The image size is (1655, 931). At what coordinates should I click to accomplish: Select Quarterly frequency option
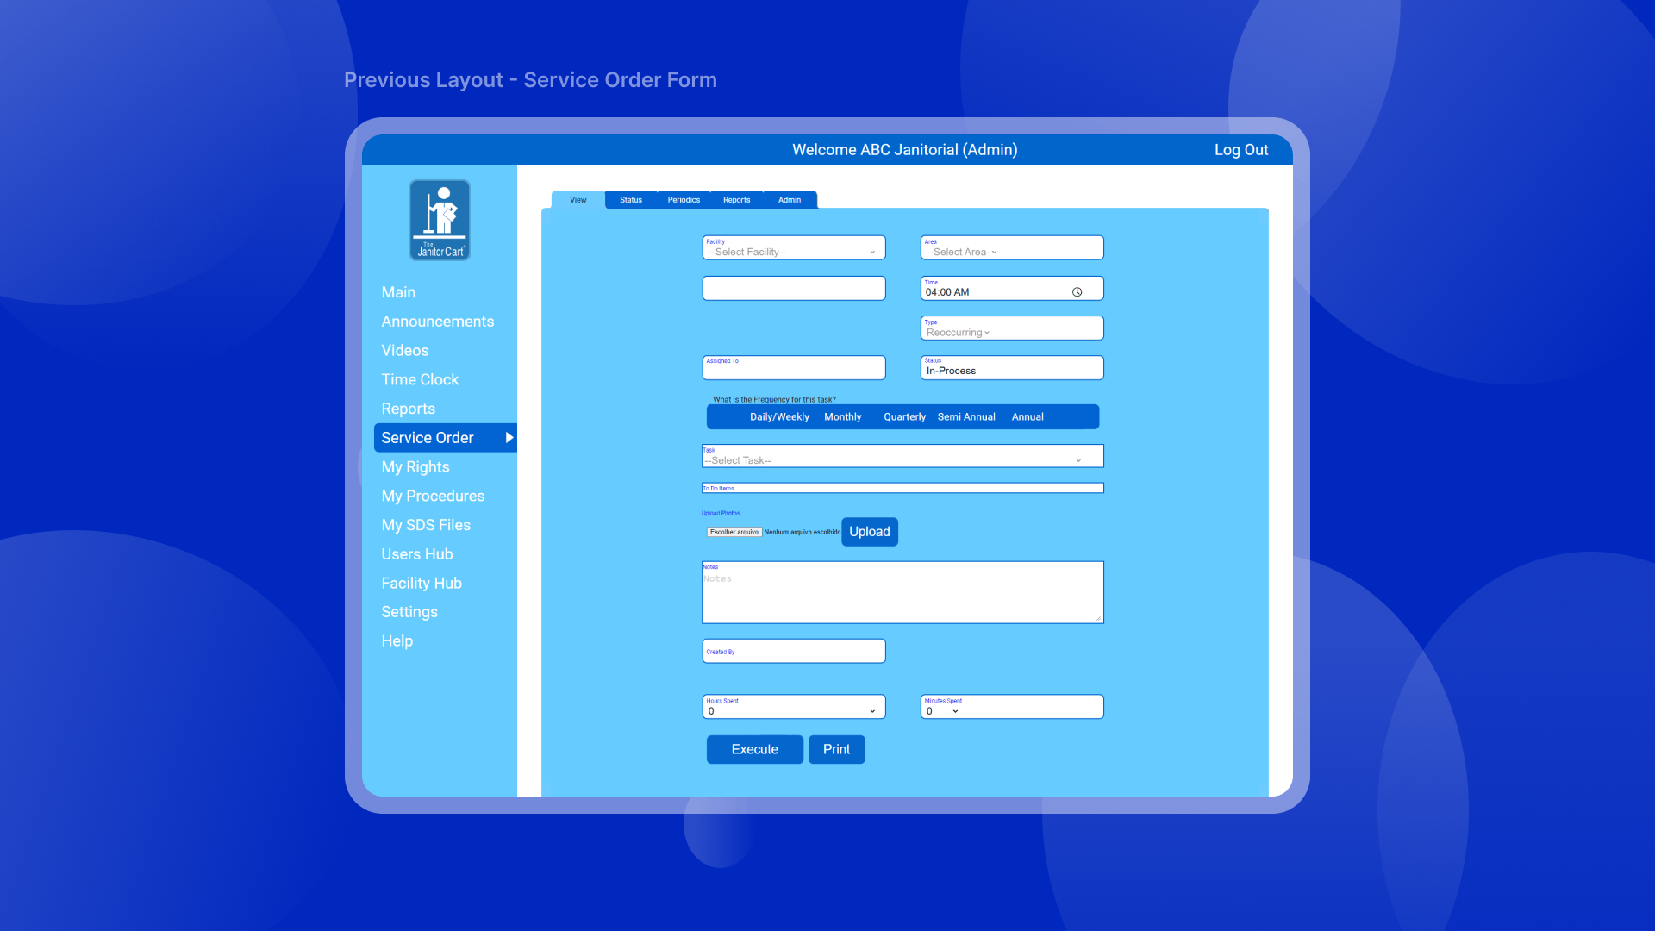point(904,417)
